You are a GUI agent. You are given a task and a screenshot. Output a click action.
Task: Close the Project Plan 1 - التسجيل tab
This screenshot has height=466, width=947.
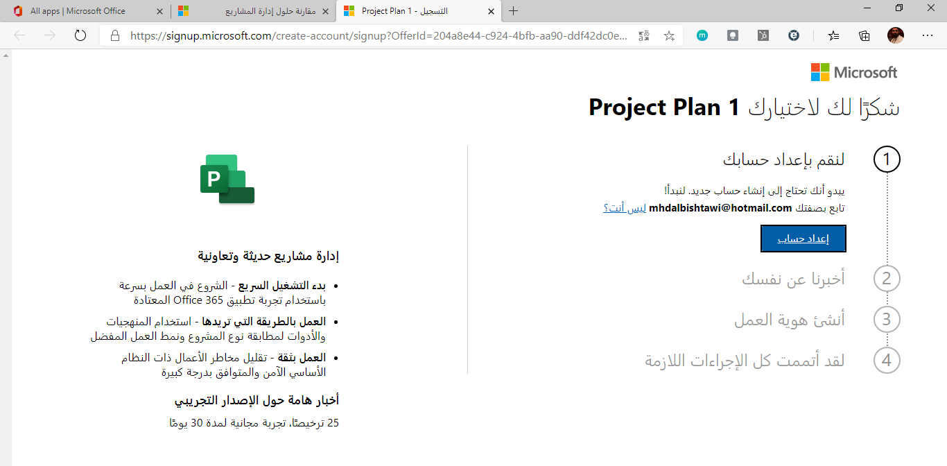[x=491, y=11]
